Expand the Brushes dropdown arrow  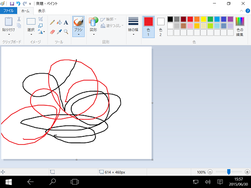[78, 35]
